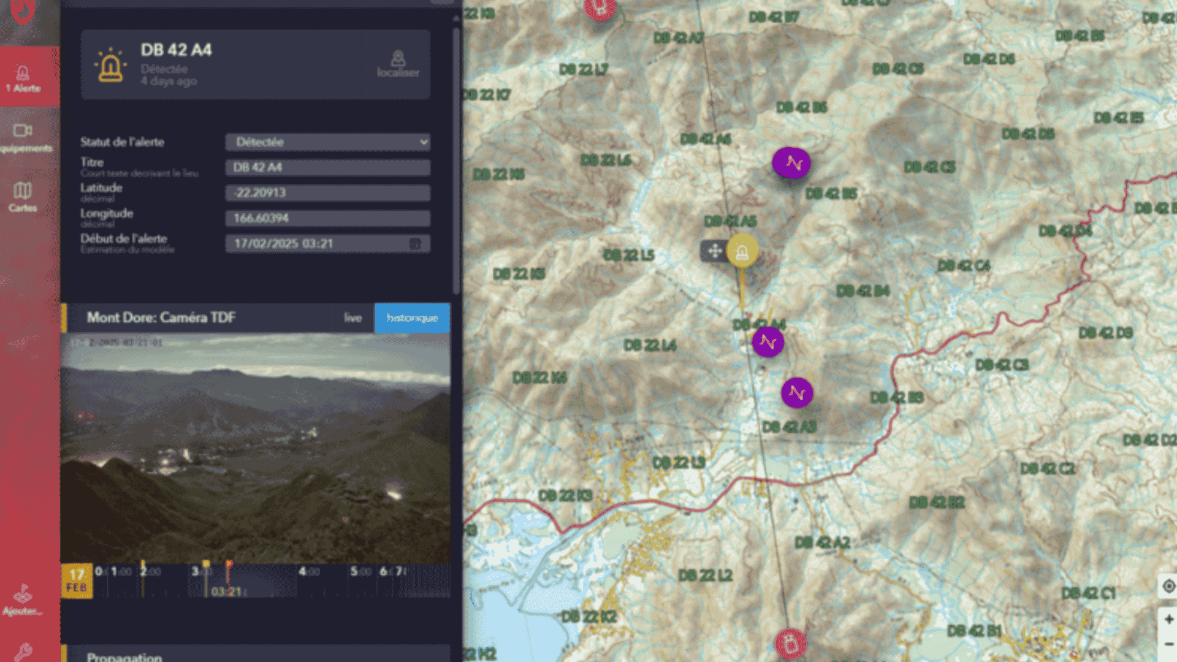Click the panel vertical scrollbar
The height and width of the screenshot is (662, 1177).
click(x=456, y=161)
